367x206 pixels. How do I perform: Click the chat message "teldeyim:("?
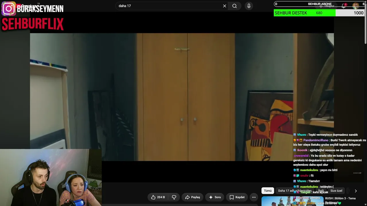327,187
